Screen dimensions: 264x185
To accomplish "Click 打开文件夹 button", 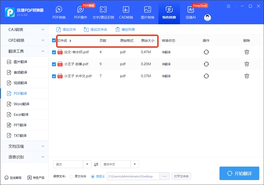I will [x=181, y=176].
